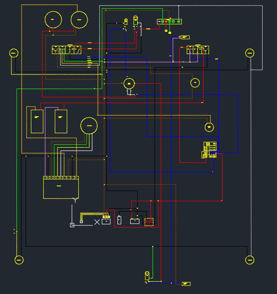The image size is (277, 294).
Task: Select the yellow circle at right-middle wire end
Action: coord(209,127)
